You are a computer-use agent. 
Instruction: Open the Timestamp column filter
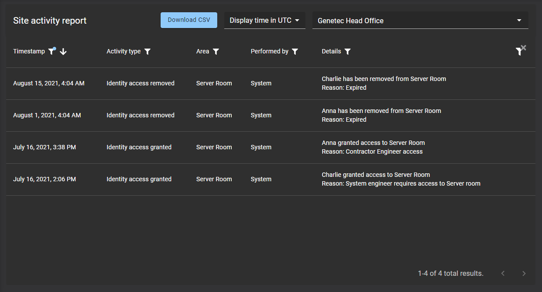point(51,52)
